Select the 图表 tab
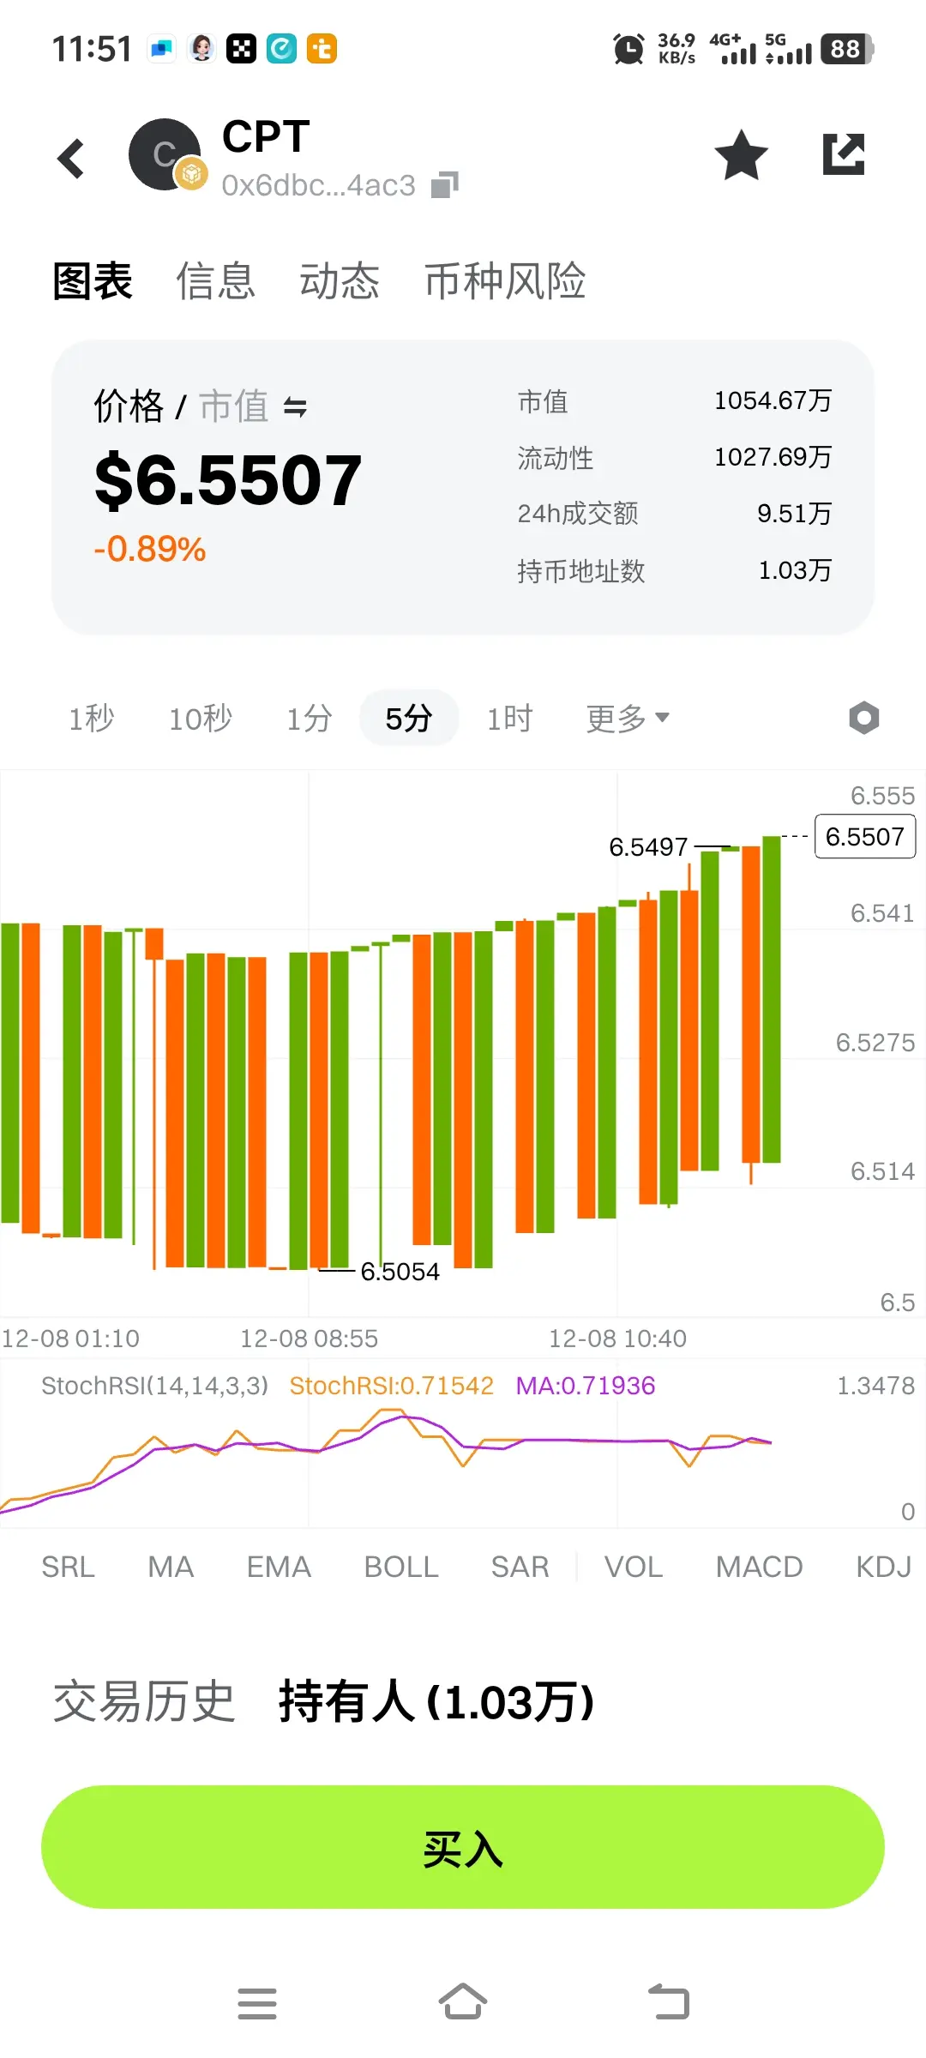926x2058 pixels. tap(93, 281)
